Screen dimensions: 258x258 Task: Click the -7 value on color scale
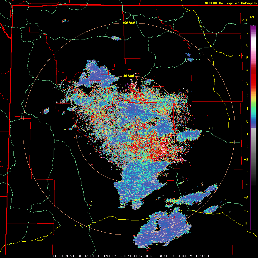(x=246, y=210)
